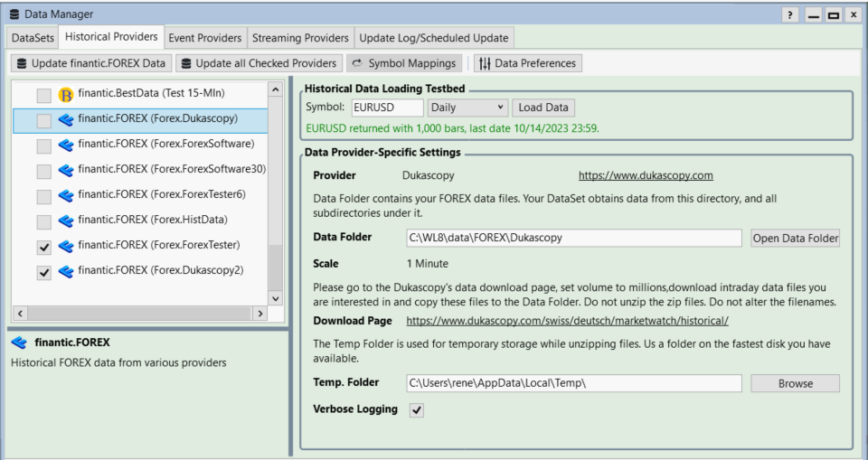Viewport: 868px width, 460px height.
Task: Open help via the question mark button
Action: pyautogui.click(x=790, y=15)
